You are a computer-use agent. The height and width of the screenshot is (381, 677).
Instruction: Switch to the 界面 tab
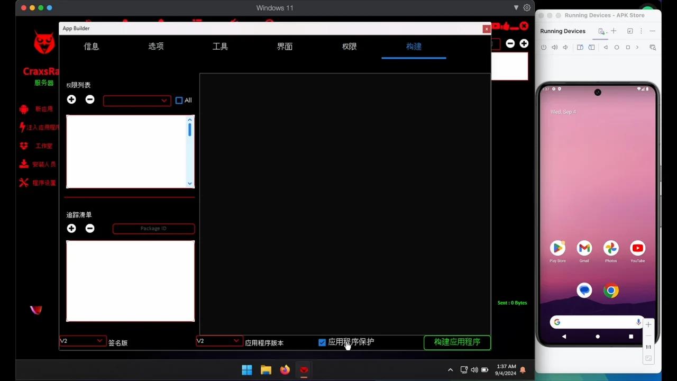click(285, 47)
